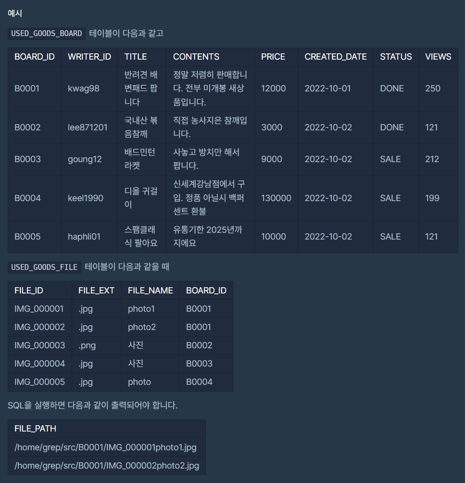The height and width of the screenshot is (483, 465).
Task: Click the IMG_000001 file ID cell
Action: pyautogui.click(x=39, y=309)
